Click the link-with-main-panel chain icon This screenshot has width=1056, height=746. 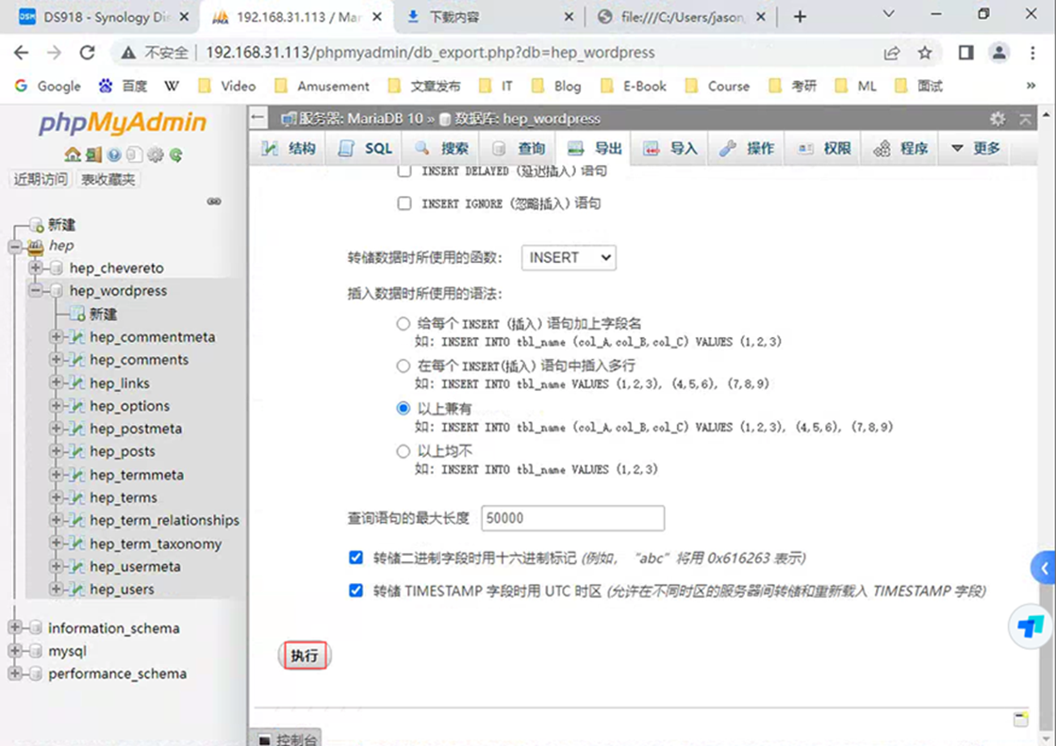coord(214,202)
